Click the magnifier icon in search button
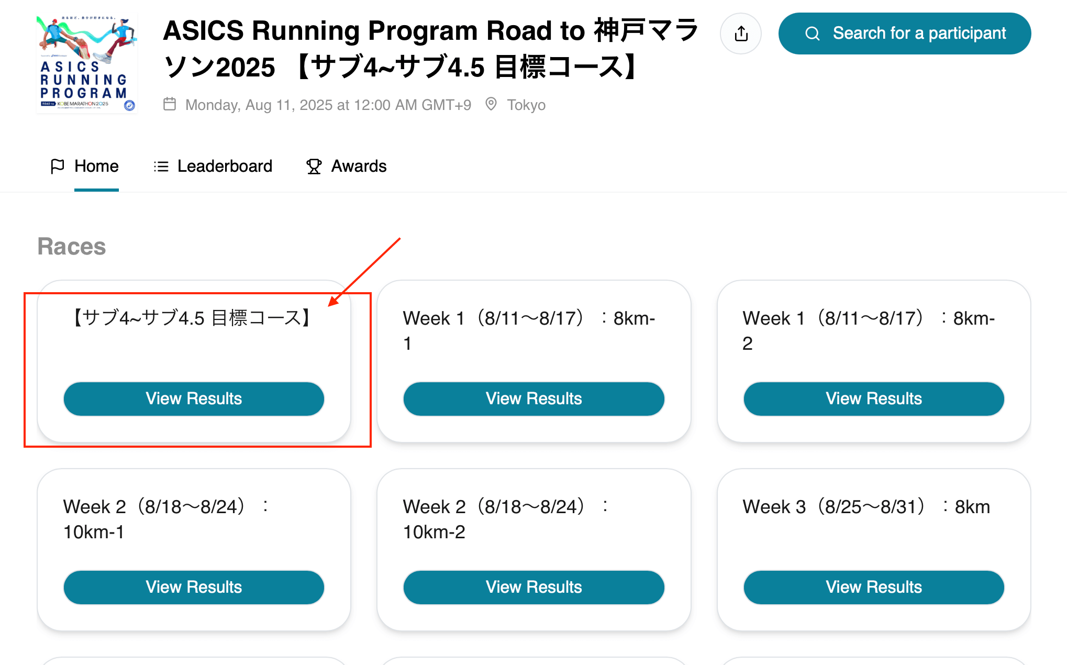 (812, 34)
